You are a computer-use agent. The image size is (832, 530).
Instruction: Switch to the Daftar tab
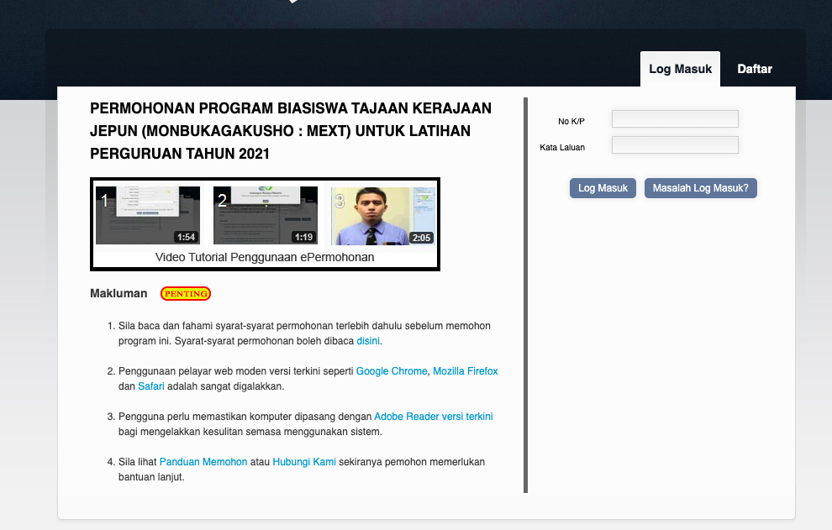click(x=754, y=69)
